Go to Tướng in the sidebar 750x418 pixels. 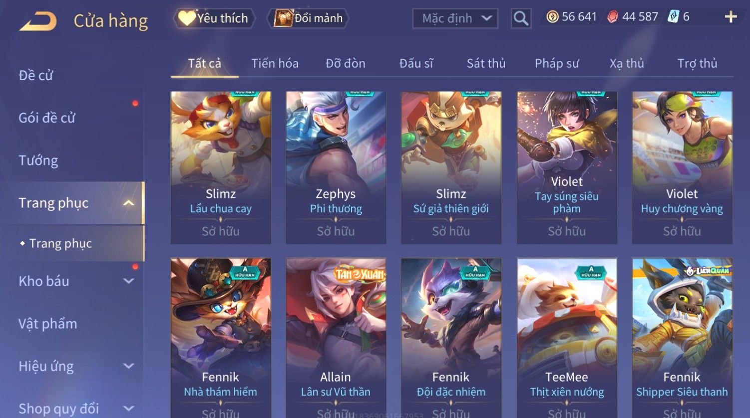38,160
